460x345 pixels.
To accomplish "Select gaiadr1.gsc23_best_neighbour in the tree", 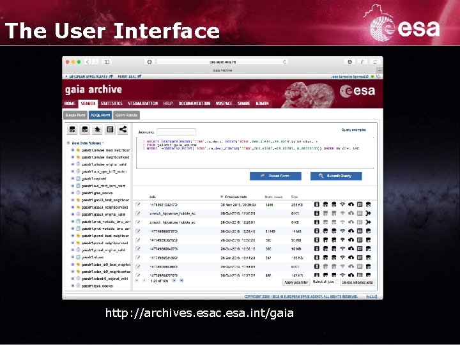I will point(105,200).
